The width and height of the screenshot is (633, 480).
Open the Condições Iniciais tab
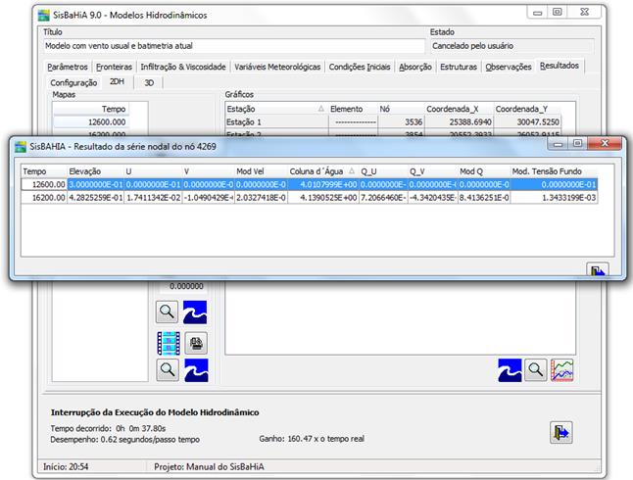coord(360,67)
